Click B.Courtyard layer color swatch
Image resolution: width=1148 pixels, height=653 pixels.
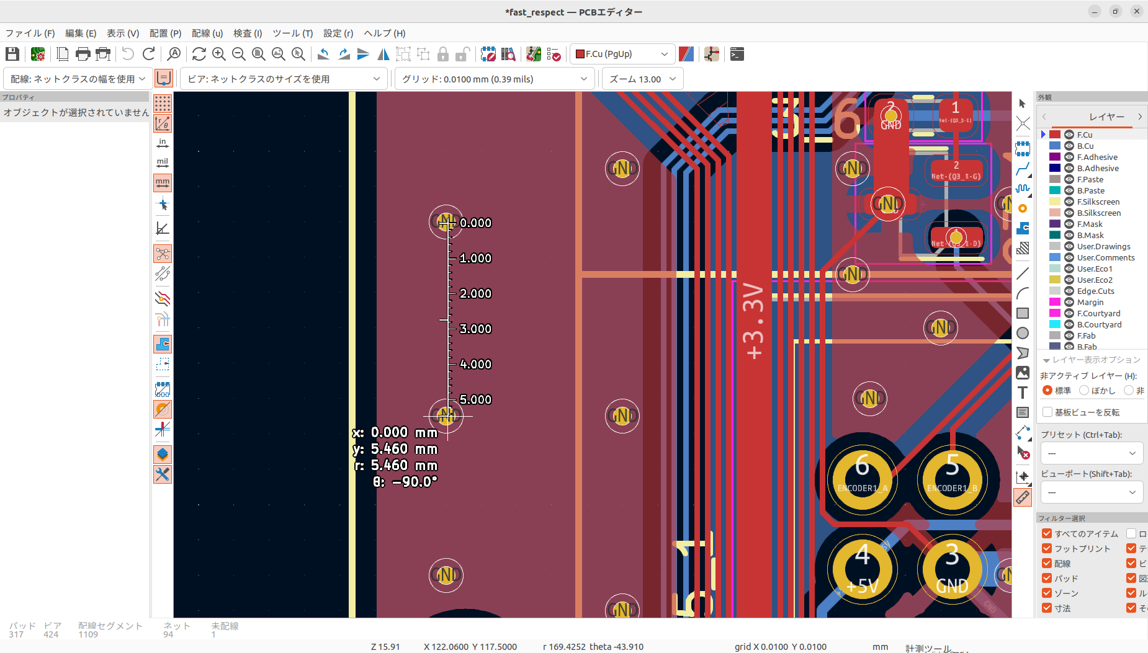tap(1055, 324)
